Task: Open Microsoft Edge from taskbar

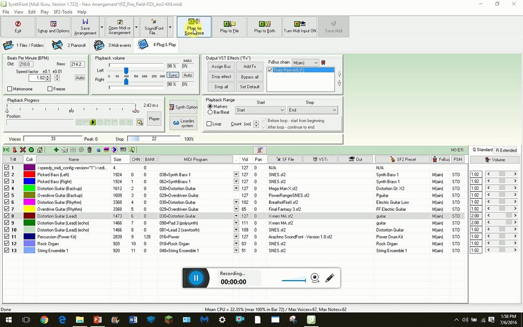Action: click(62, 320)
